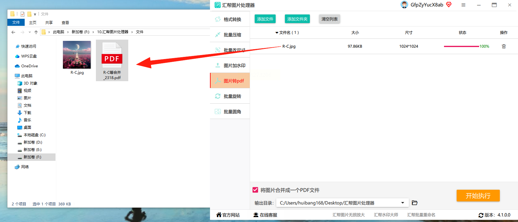The image size is (518, 222).
Task: Open the 查看 ribbon tab in Explorer
Action: [65, 23]
